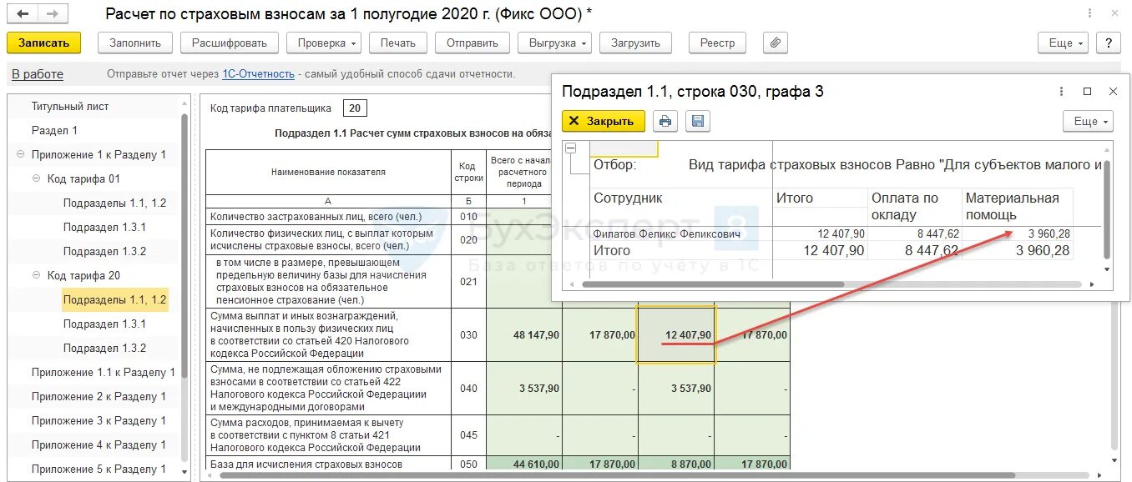Click the row 030 cell with 48 147,90
This screenshot has height=482, width=1132.
pos(524,335)
